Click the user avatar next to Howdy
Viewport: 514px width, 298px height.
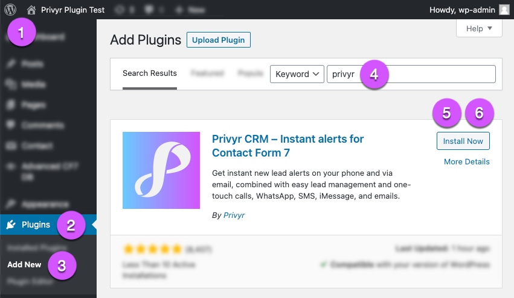[x=504, y=10]
